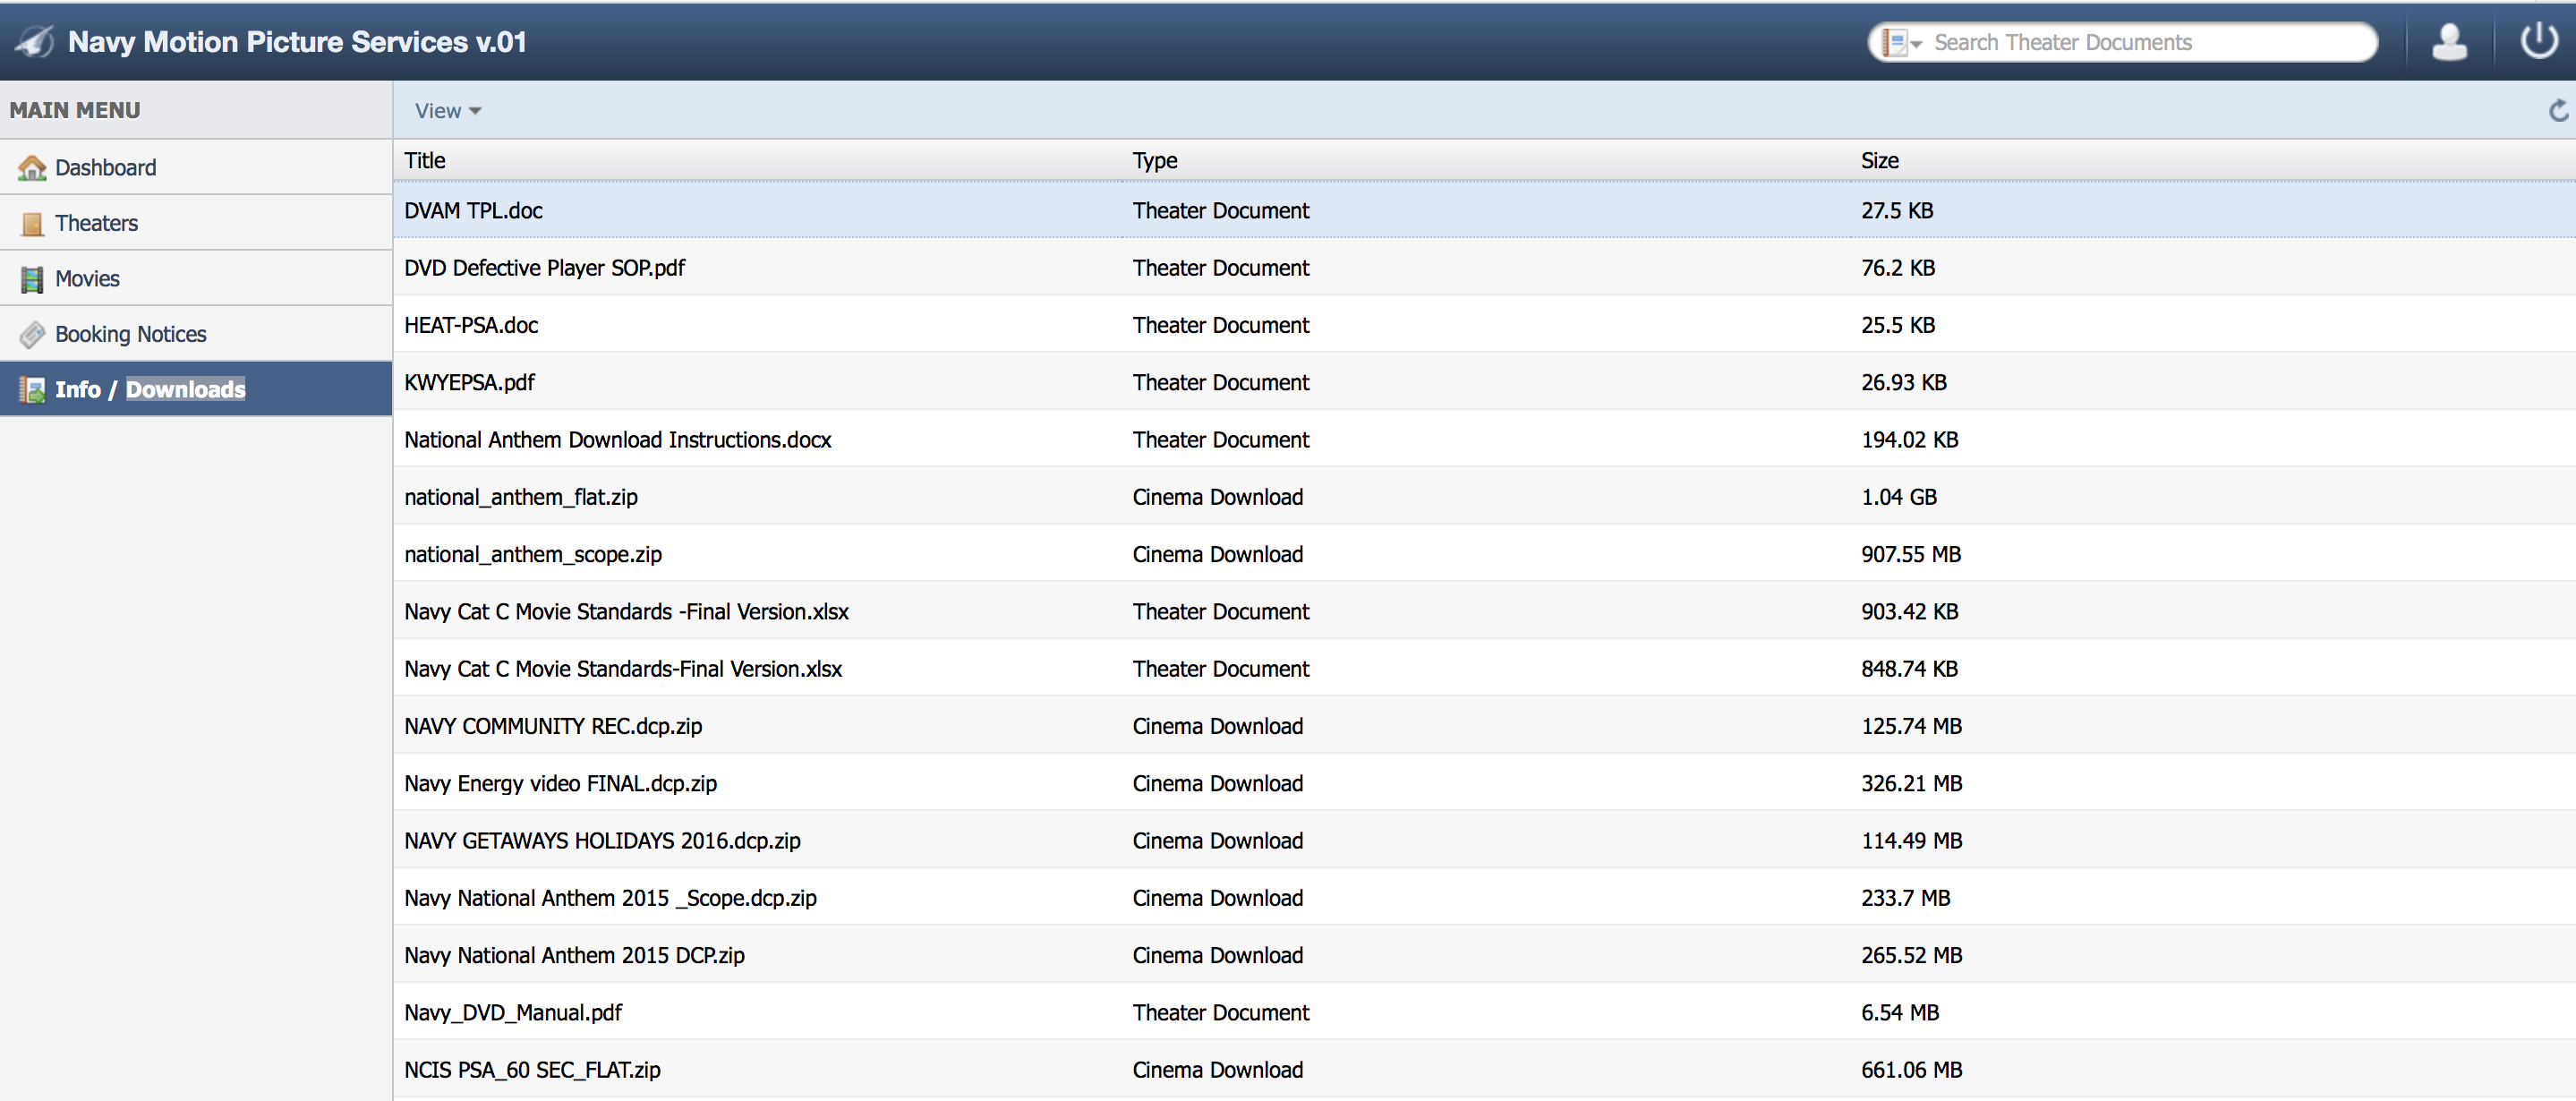Open the Theaters menu item
The image size is (2576, 1101).
coord(96,224)
